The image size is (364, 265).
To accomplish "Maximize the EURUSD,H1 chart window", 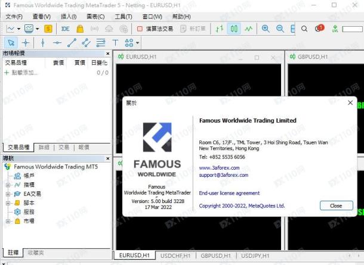I will coord(257,57).
